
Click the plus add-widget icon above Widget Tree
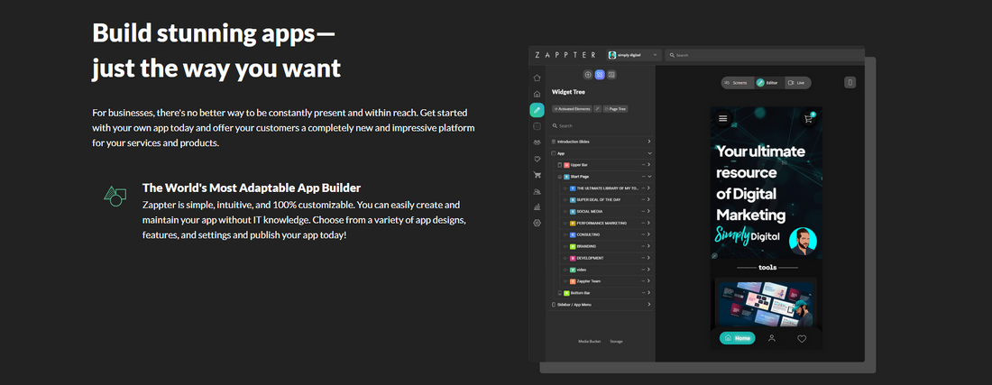[x=589, y=75]
